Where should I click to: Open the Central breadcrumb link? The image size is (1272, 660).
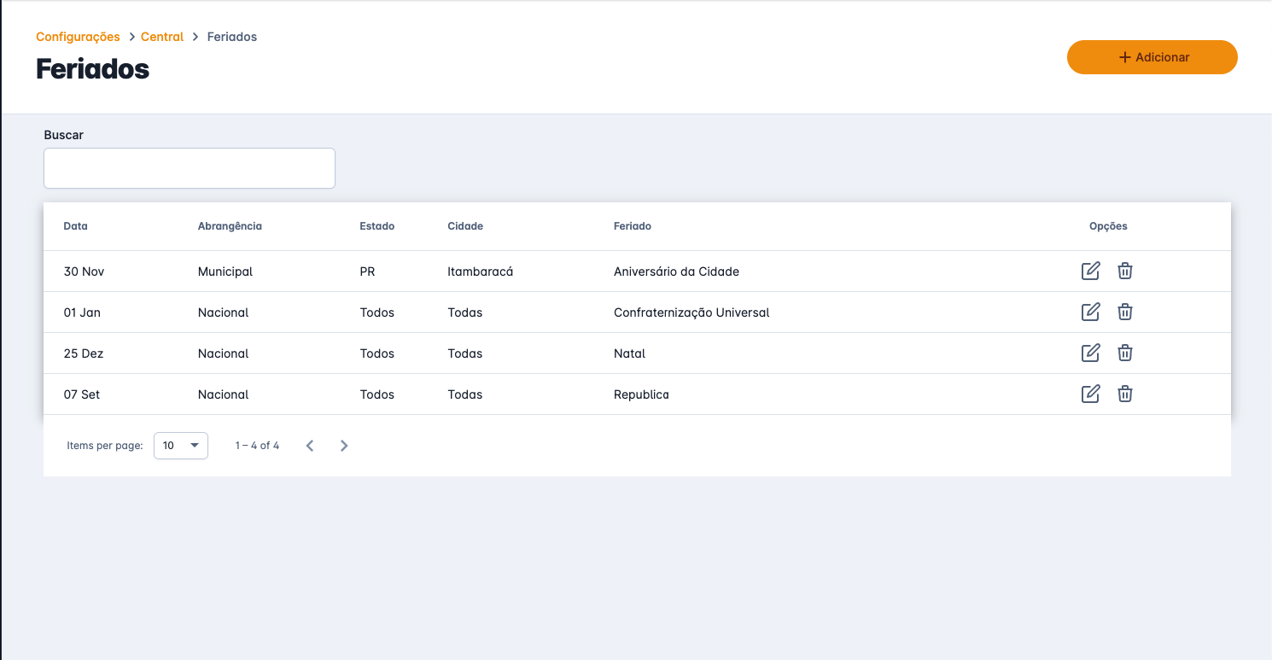pyautogui.click(x=162, y=37)
